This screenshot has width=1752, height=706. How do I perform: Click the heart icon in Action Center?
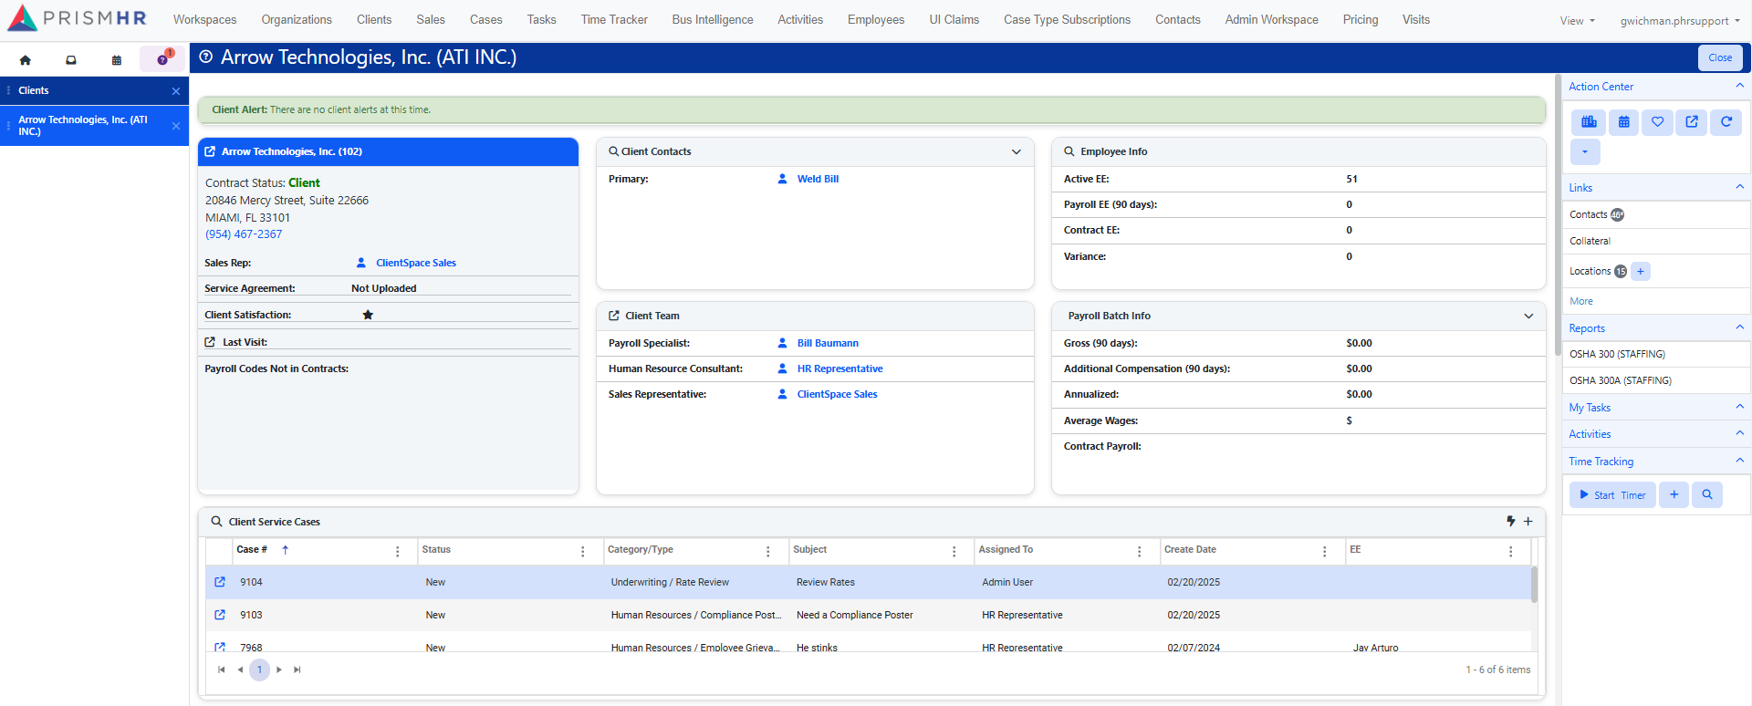click(1657, 122)
